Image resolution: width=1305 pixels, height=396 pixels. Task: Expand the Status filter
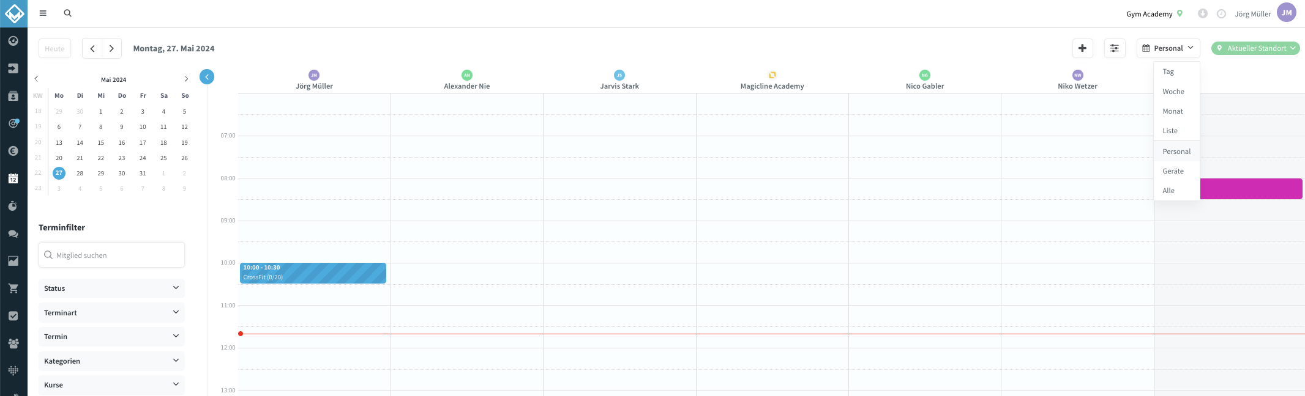111,288
